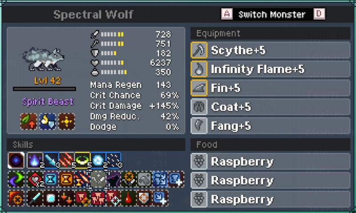
Task: Click the leaf with red arrow buff icon
Action: click(x=28, y=121)
